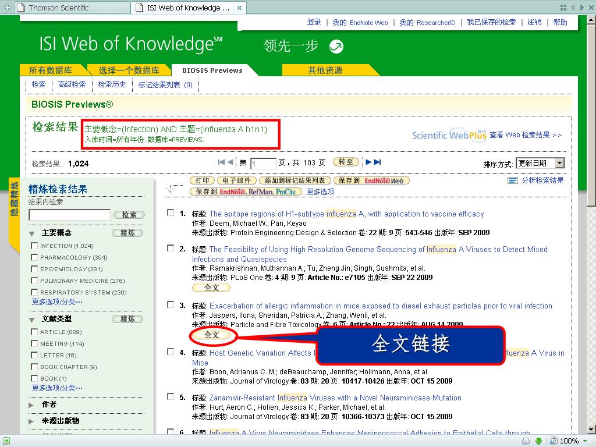Check the EPIDEMIOLOGY (281) box
The height and width of the screenshot is (447, 596).
(x=34, y=269)
